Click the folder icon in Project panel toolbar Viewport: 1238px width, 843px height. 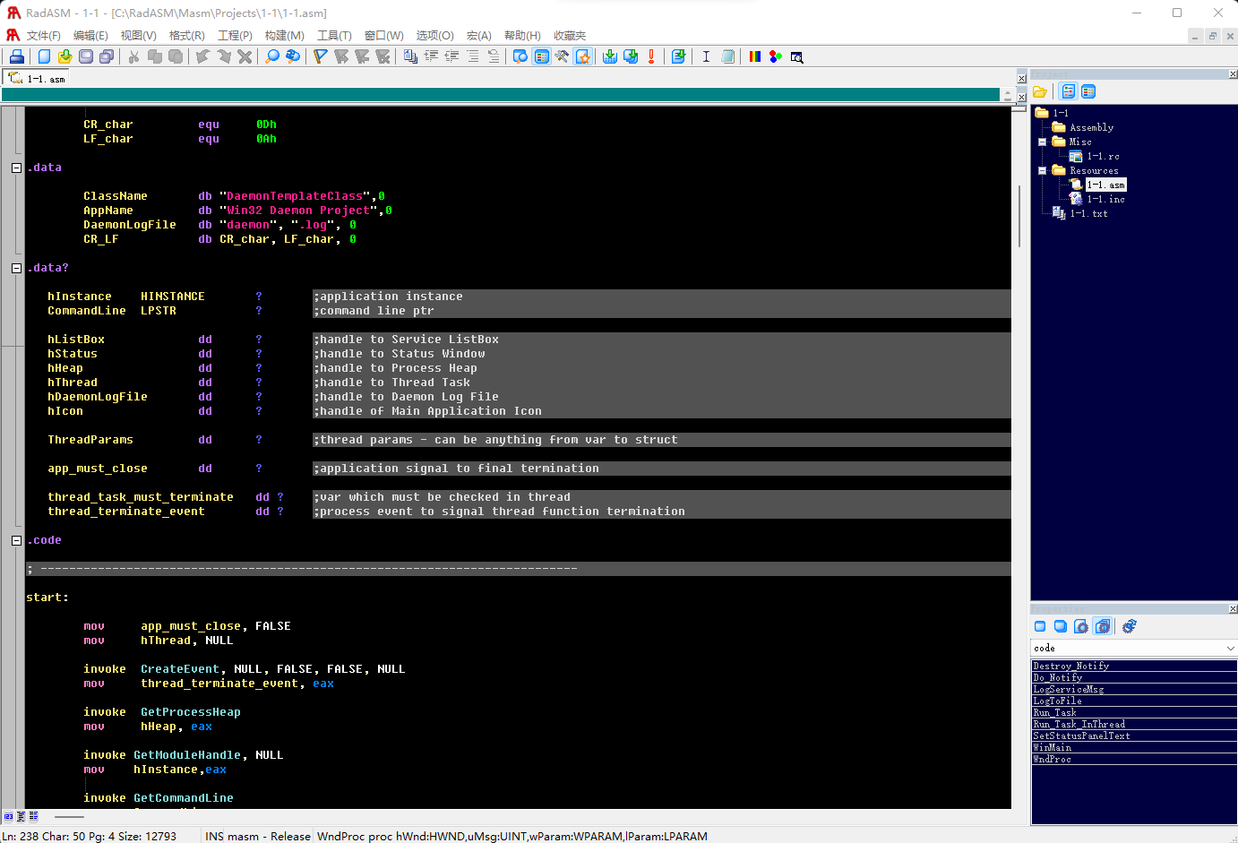pos(1040,91)
